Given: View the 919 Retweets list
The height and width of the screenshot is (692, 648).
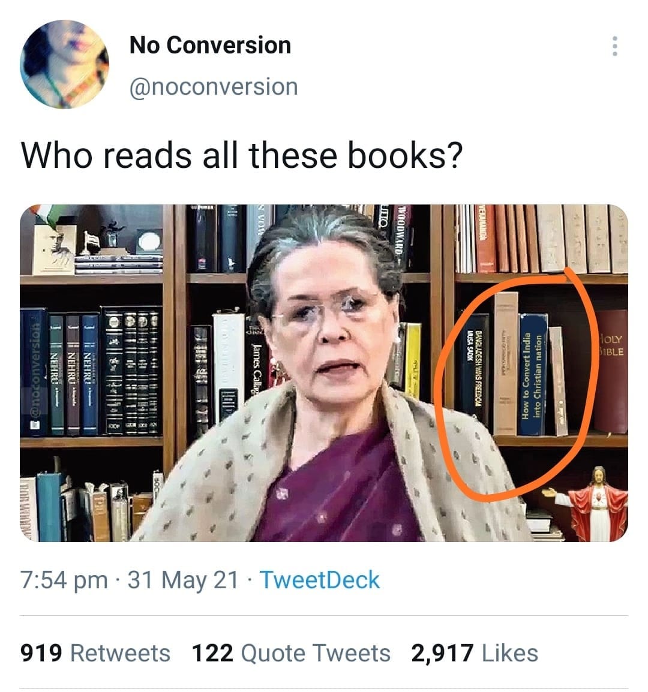Looking at the screenshot, I should pos(95,653).
